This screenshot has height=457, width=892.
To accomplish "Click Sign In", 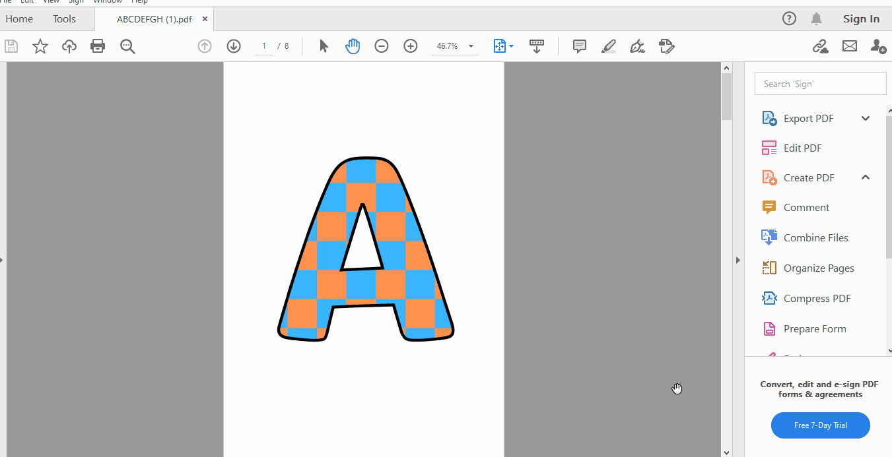I will click(861, 18).
